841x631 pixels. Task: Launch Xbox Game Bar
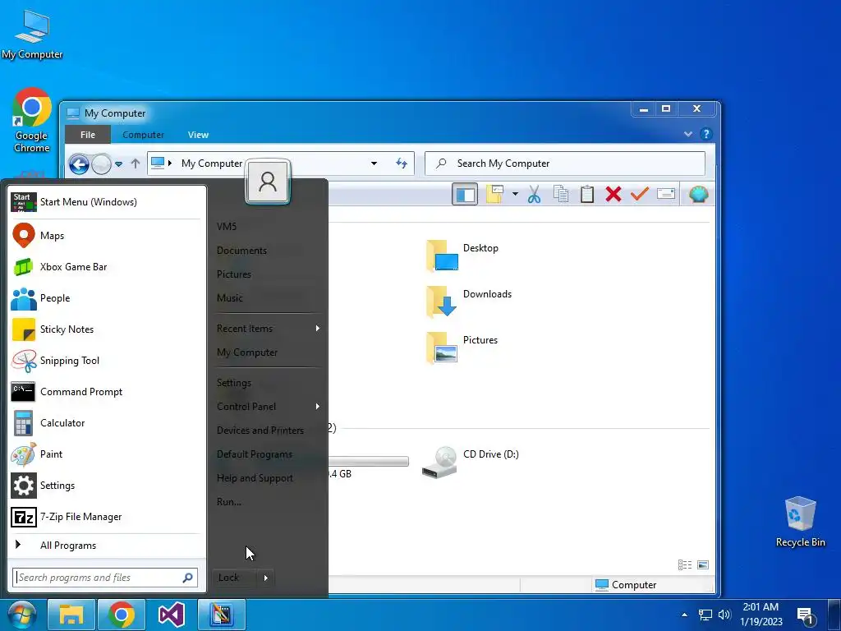[105, 267]
